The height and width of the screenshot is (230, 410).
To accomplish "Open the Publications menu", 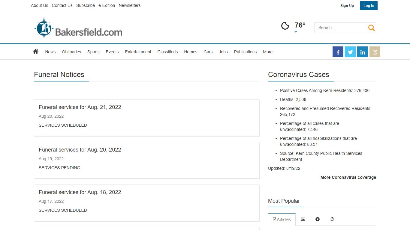I will pyautogui.click(x=245, y=52).
